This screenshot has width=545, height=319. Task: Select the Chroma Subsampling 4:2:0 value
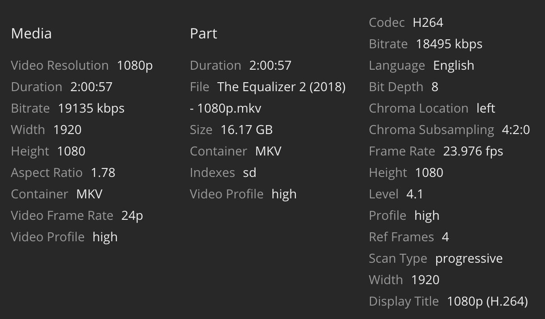click(x=516, y=130)
